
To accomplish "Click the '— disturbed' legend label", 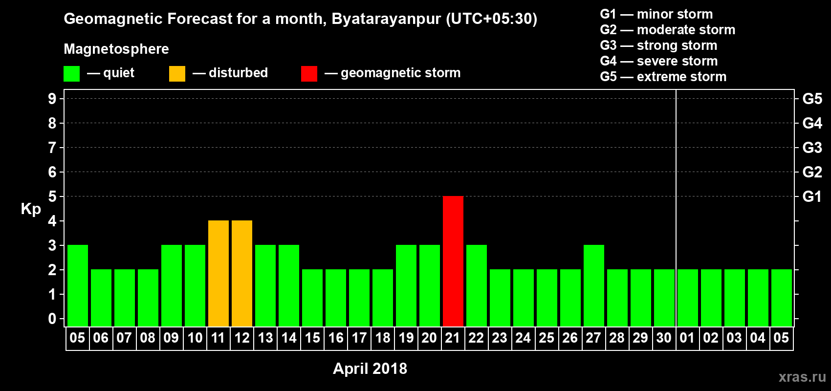I will pyautogui.click(x=230, y=73).
